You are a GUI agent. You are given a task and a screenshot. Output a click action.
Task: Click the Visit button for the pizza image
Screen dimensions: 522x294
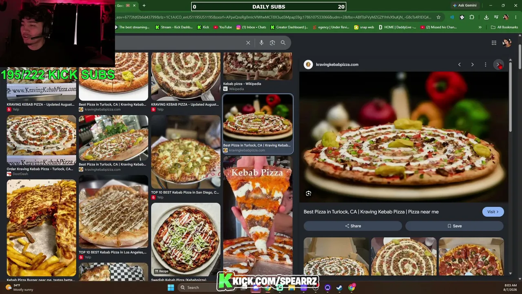[x=493, y=212]
